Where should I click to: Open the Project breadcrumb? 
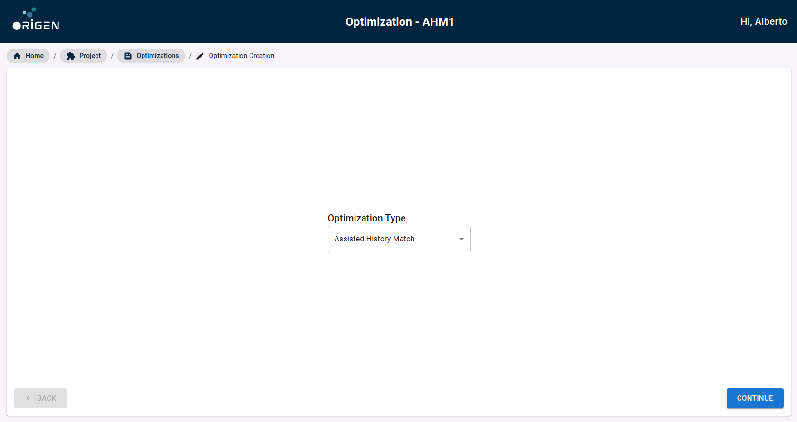point(84,56)
